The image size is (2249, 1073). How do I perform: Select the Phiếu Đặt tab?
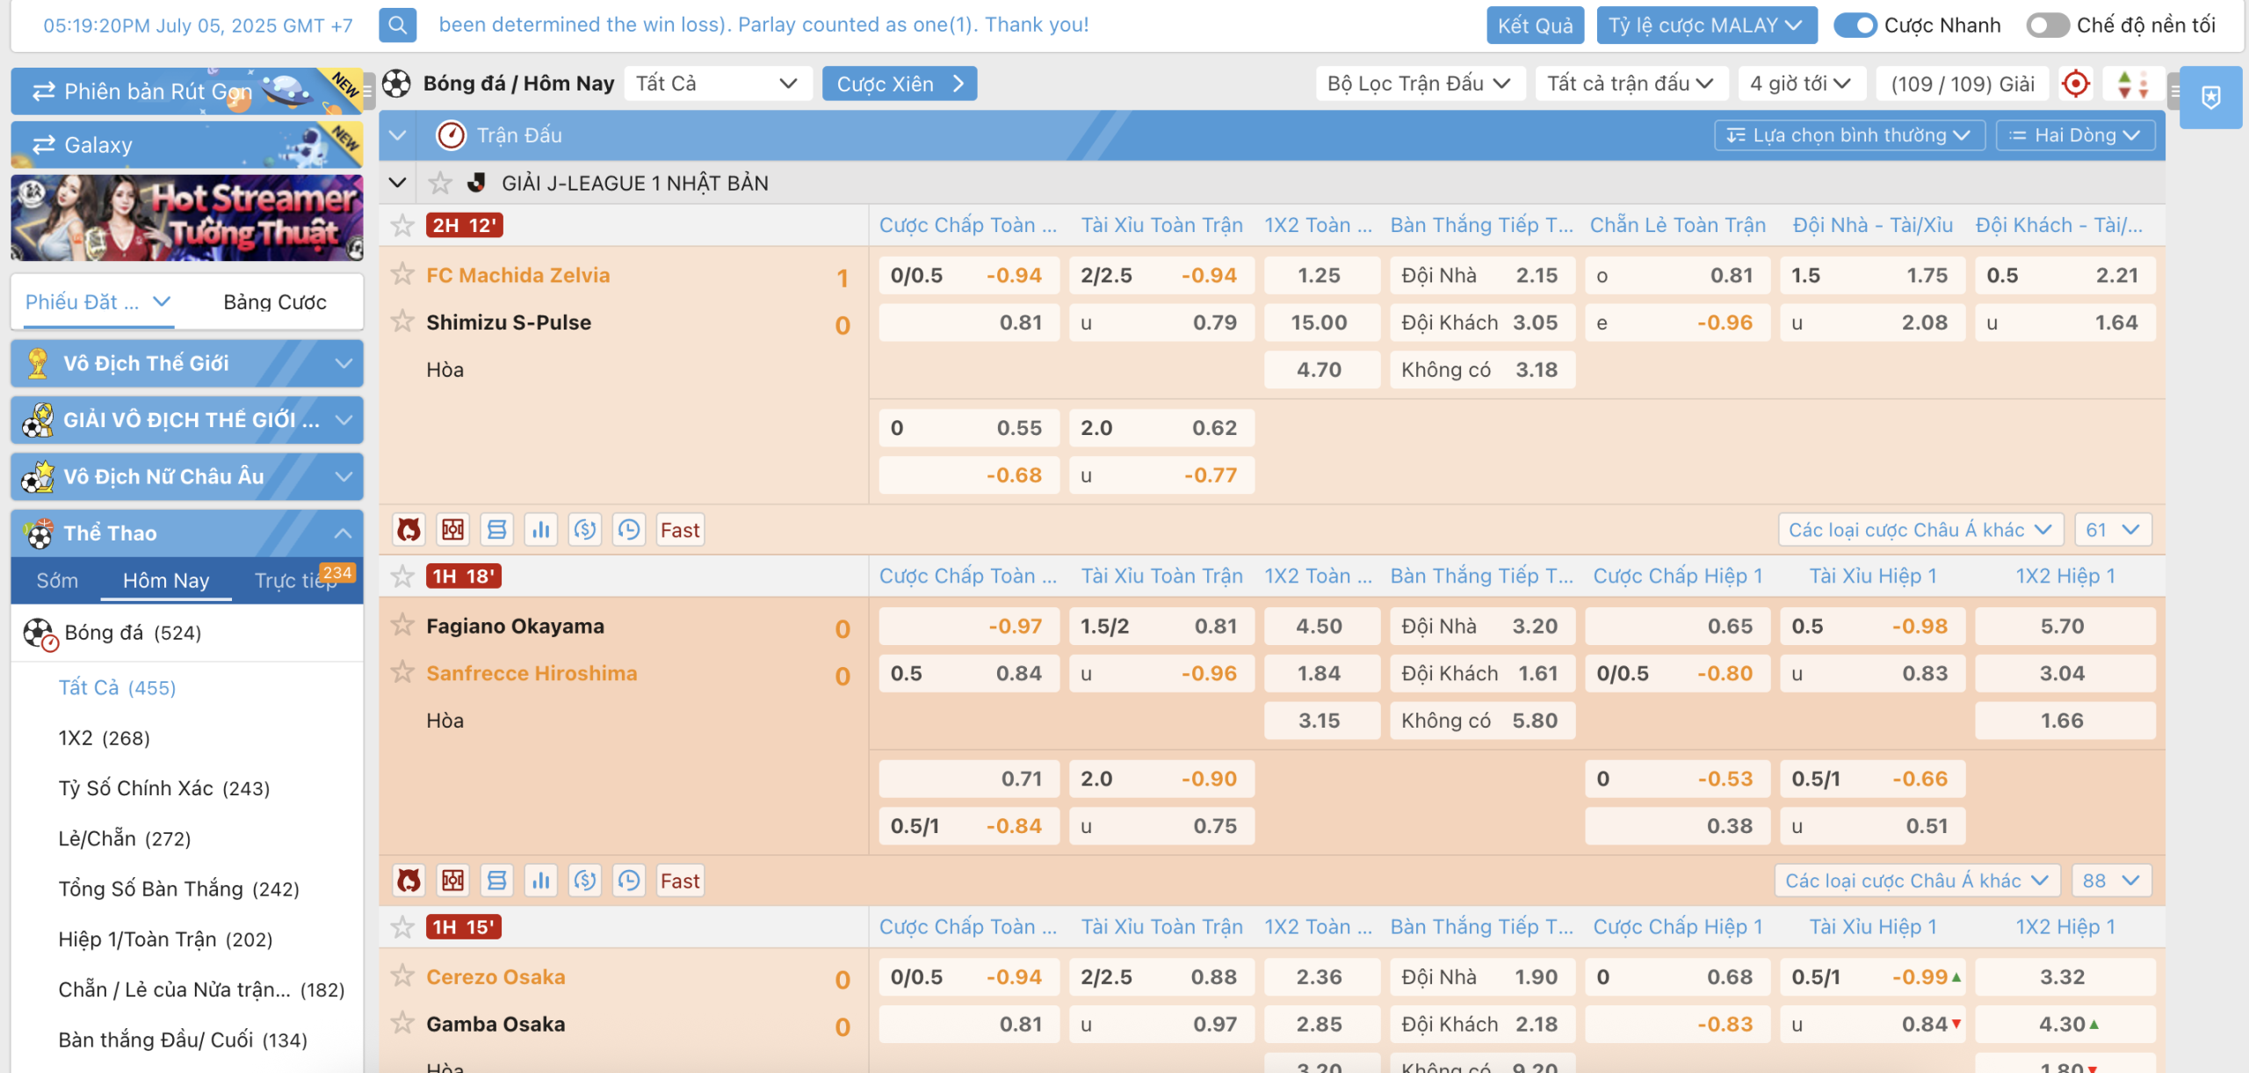coord(97,302)
